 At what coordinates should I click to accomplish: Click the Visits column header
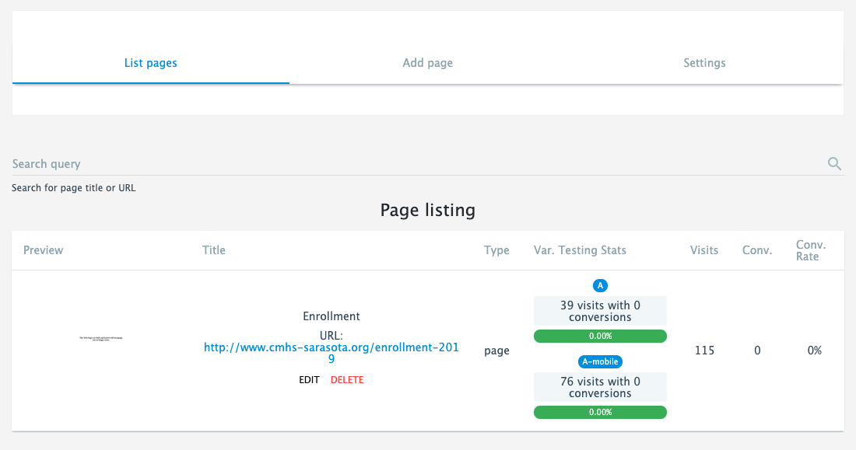coord(703,250)
